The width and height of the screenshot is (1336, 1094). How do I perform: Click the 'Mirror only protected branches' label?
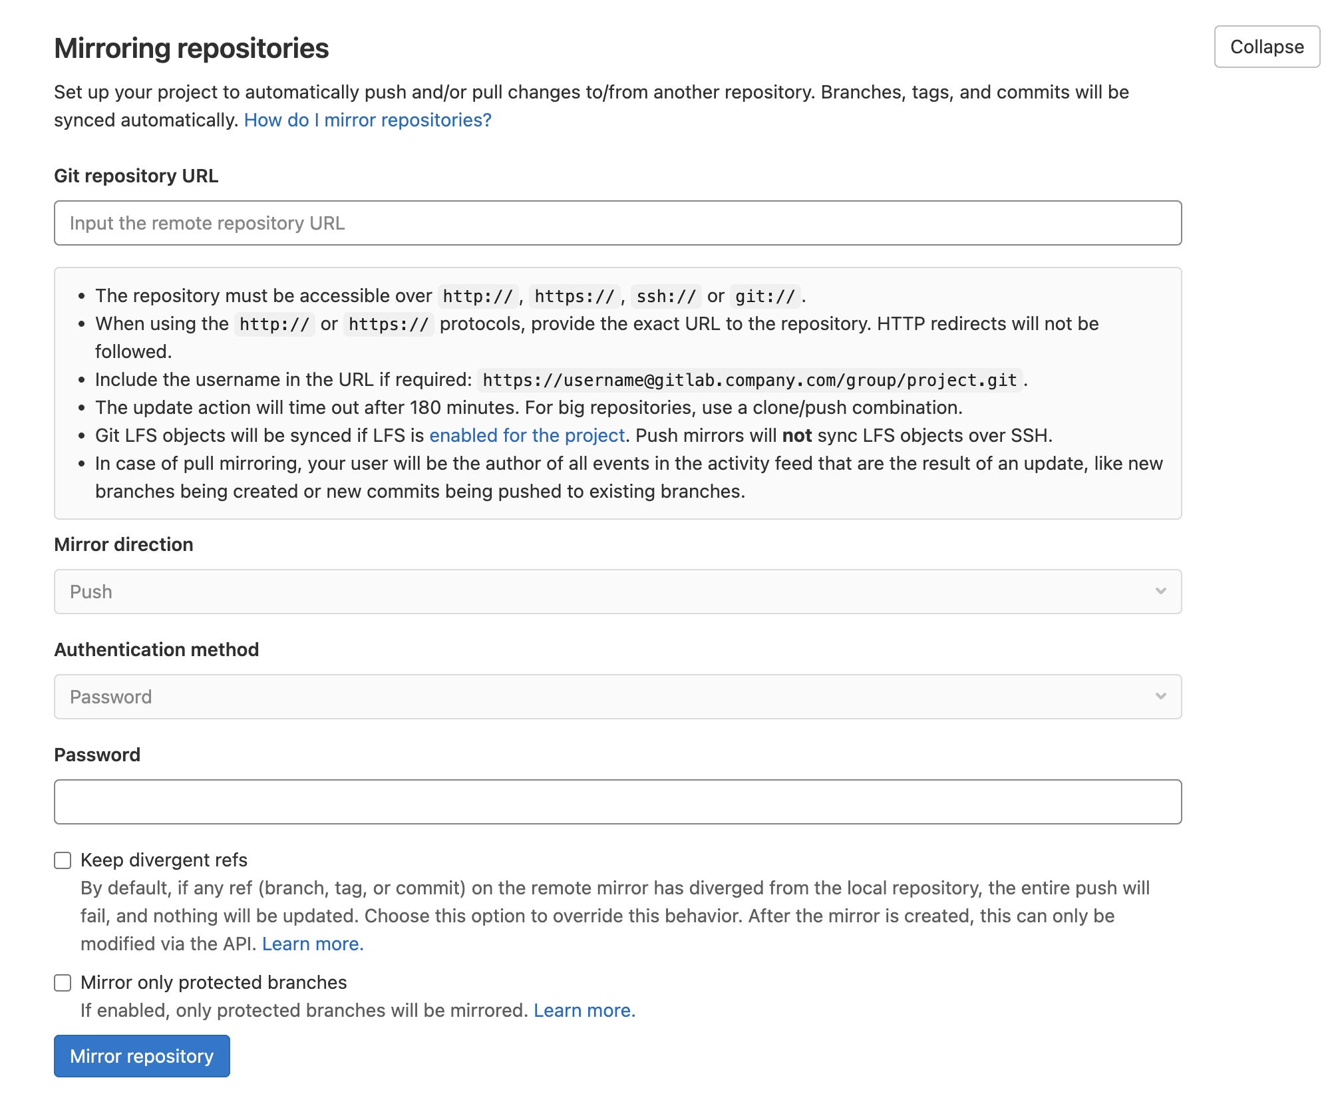(214, 982)
